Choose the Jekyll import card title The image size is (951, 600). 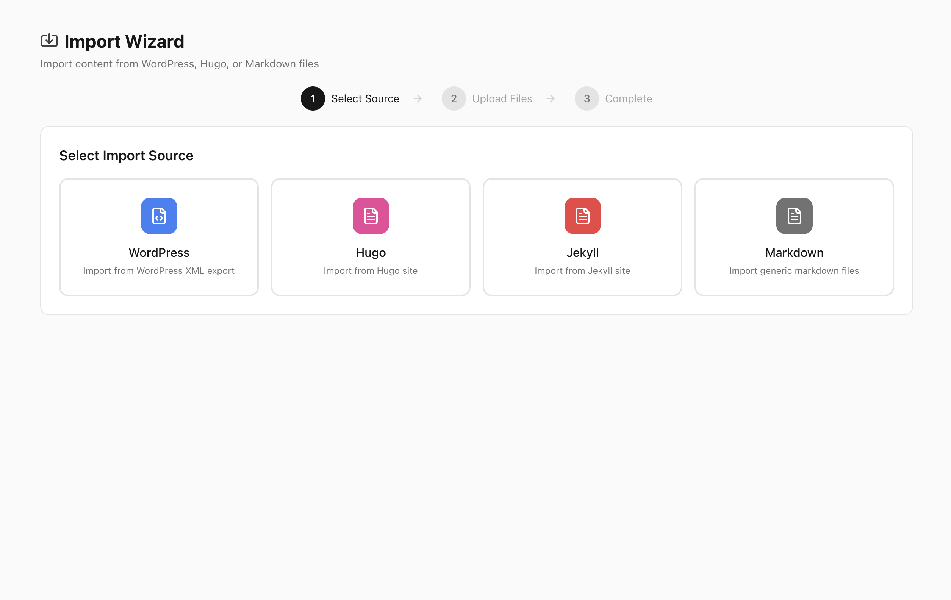click(582, 253)
